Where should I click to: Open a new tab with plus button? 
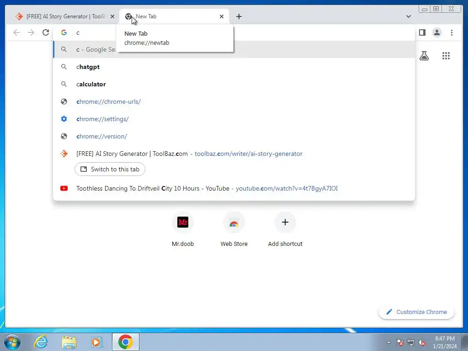[239, 16]
